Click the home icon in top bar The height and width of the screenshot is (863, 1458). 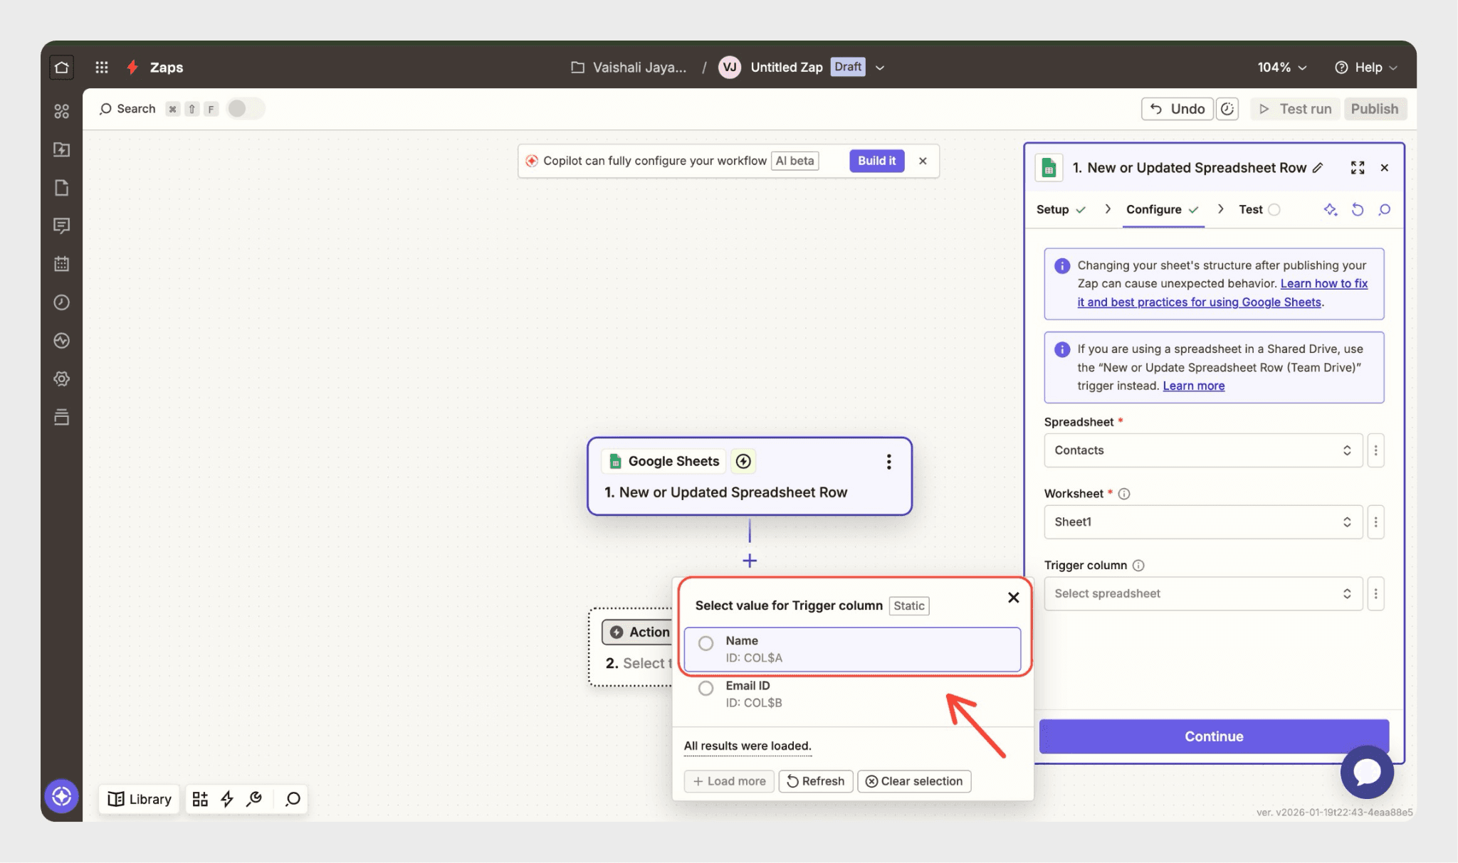tap(62, 68)
